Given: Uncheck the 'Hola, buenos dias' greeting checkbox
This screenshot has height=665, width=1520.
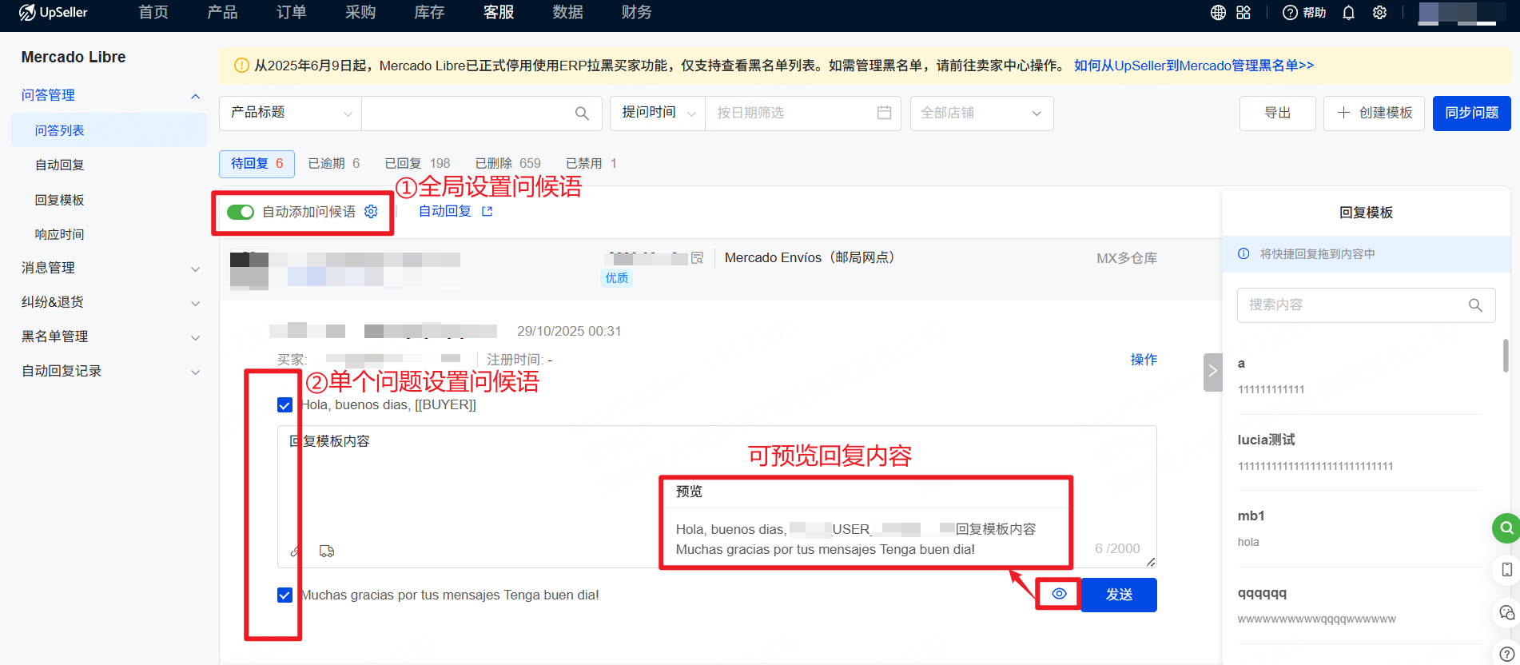Looking at the screenshot, I should click(285, 405).
